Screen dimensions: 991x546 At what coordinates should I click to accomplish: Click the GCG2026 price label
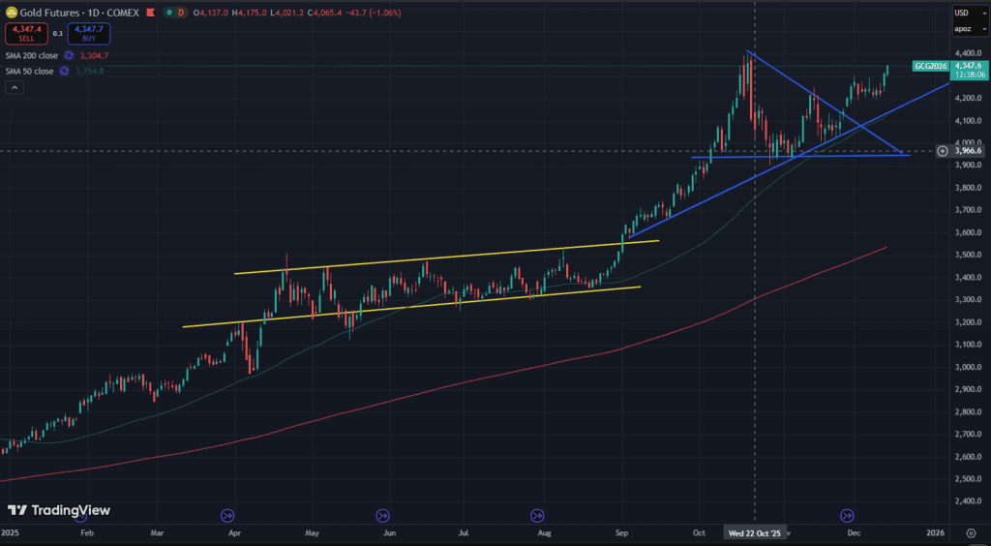pos(928,66)
